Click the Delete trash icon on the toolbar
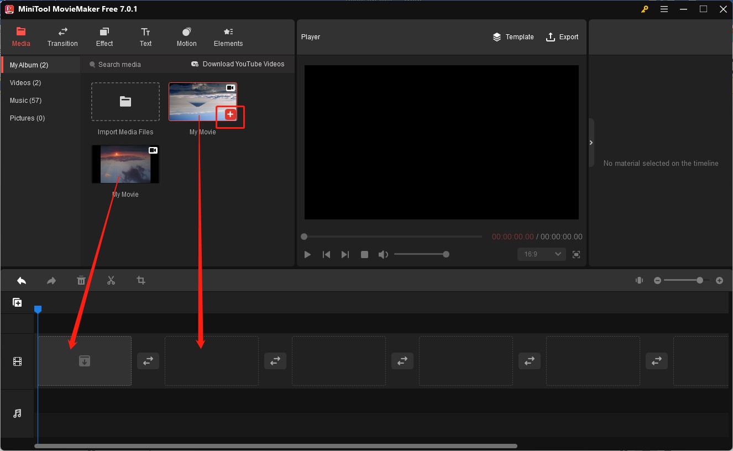 tap(81, 280)
